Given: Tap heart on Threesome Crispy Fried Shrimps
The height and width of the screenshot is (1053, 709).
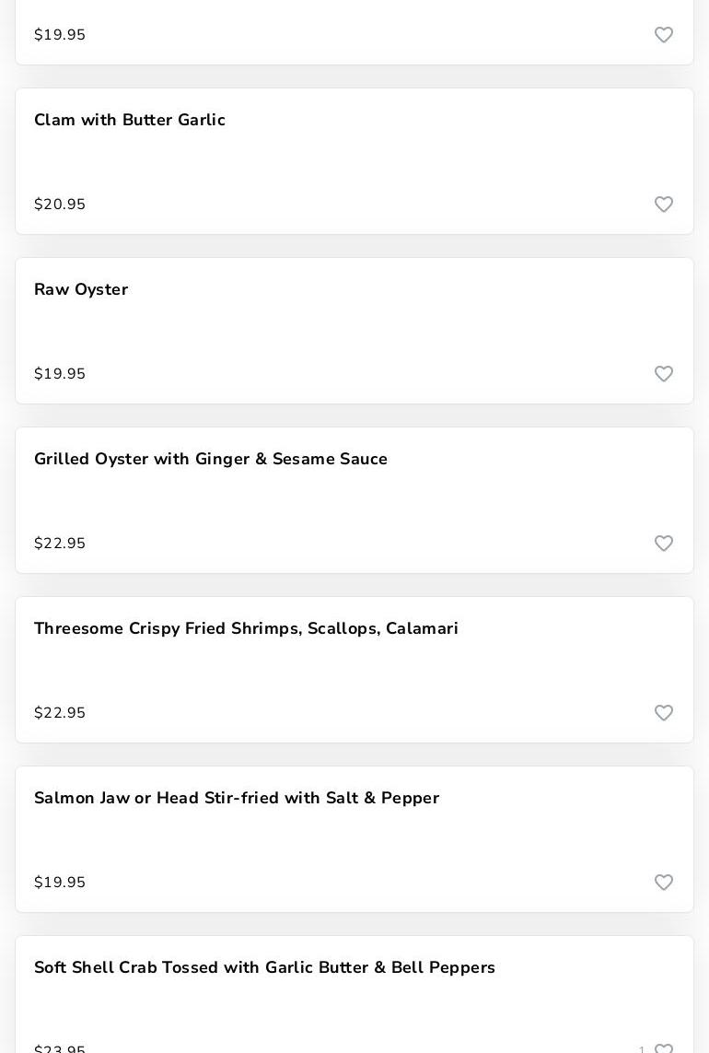Looking at the screenshot, I should [664, 713].
